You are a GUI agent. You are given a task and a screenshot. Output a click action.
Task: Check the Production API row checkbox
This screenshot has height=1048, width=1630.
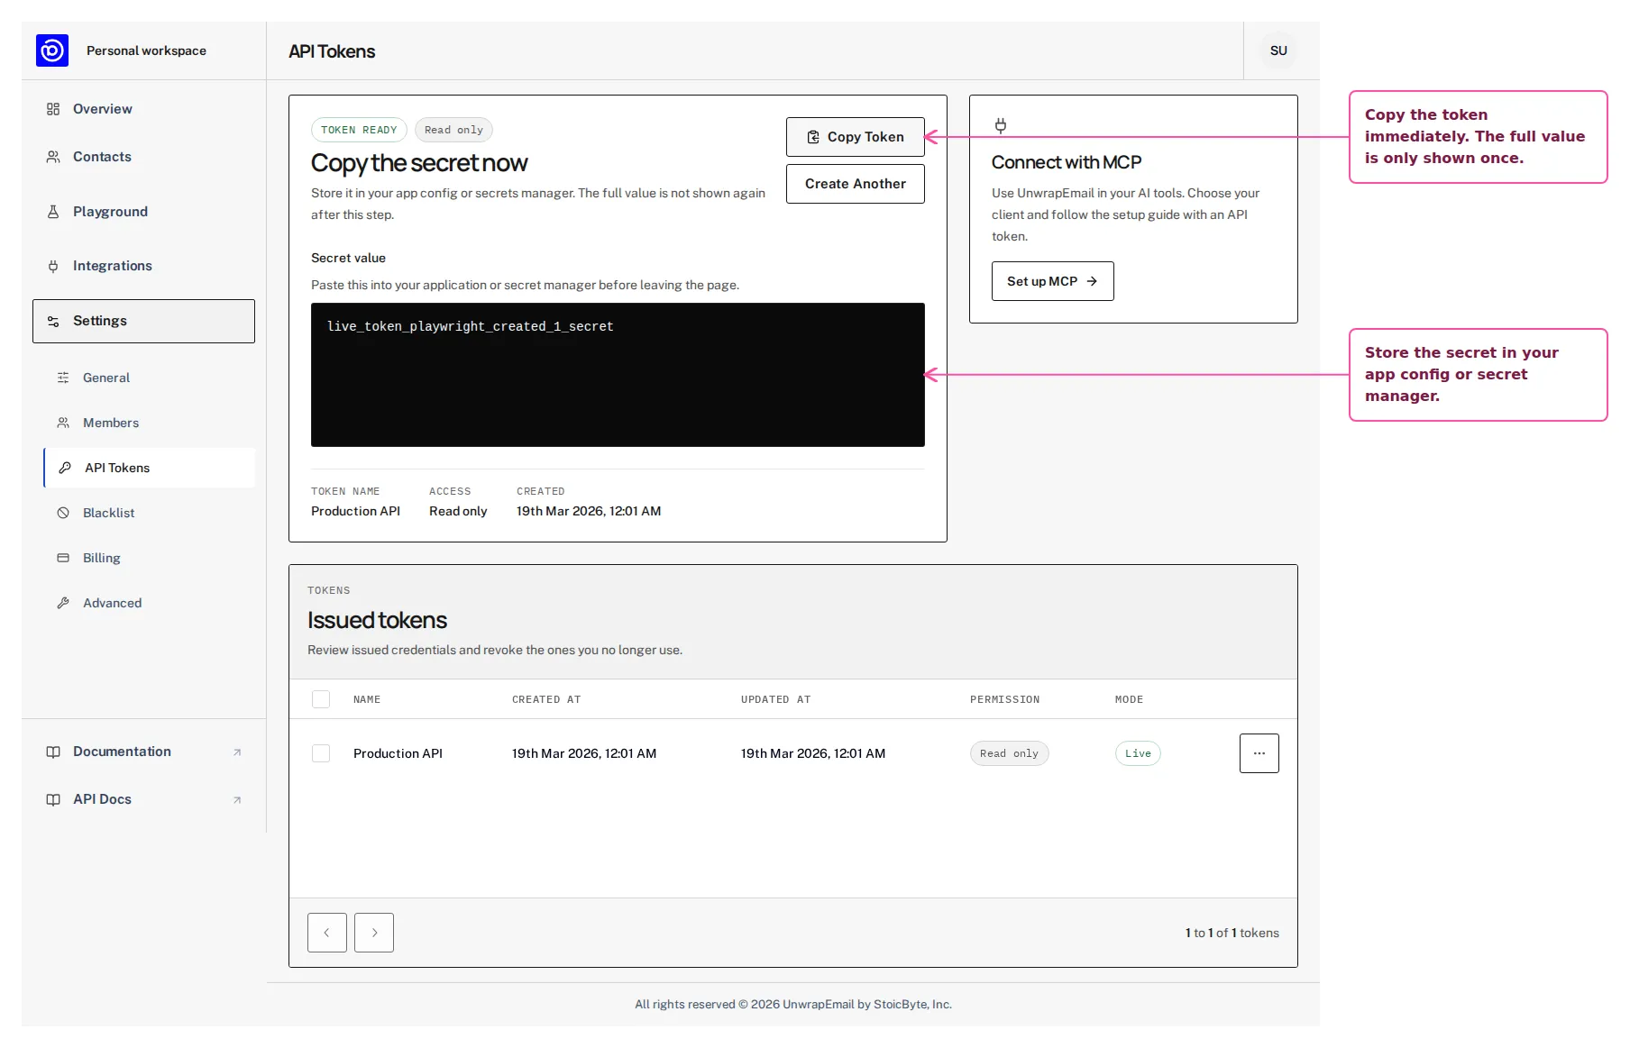[321, 753]
